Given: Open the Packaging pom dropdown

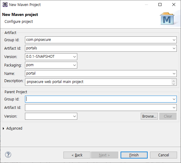Looking at the screenshot, I should [x=75, y=65].
